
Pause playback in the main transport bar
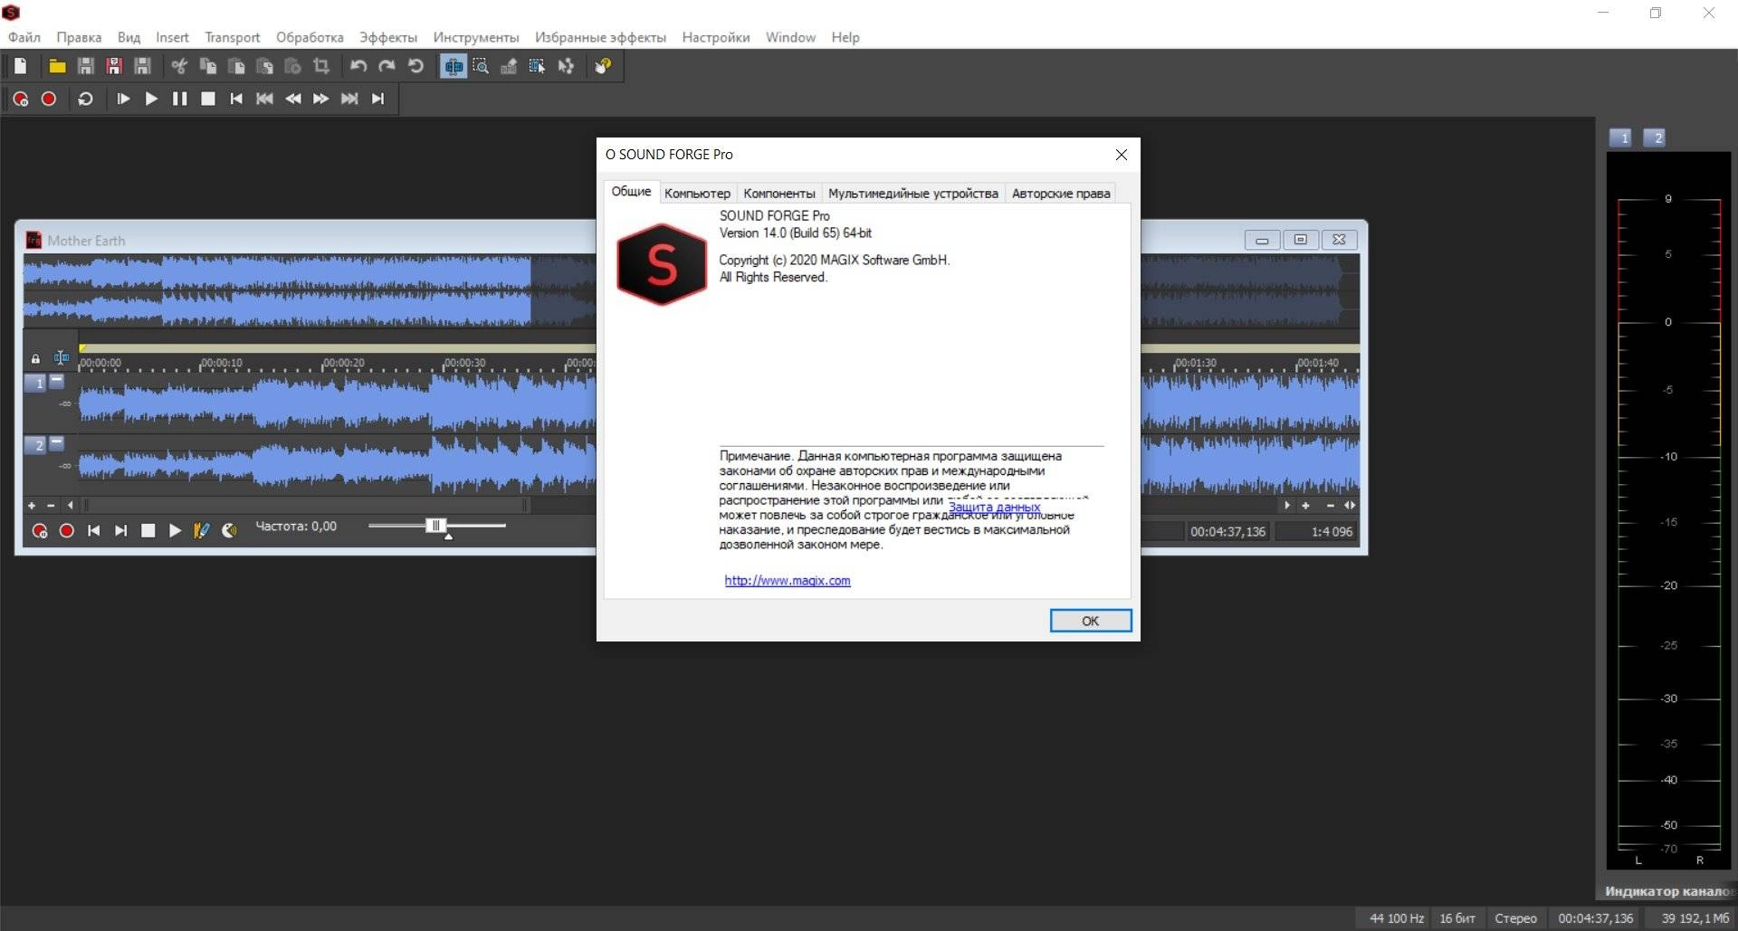pos(179,99)
